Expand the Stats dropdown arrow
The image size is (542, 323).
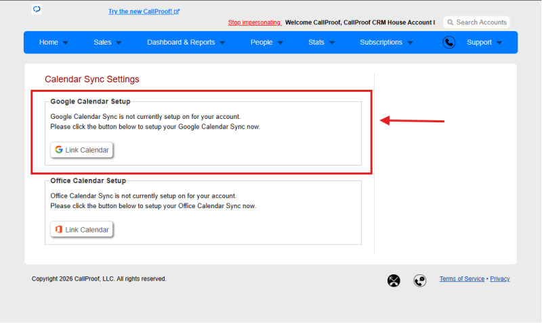[332, 43]
